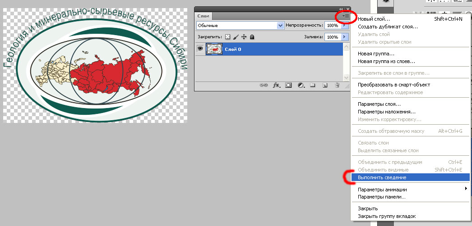Click the Непрозрачность 100% value field

[x=333, y=26]
